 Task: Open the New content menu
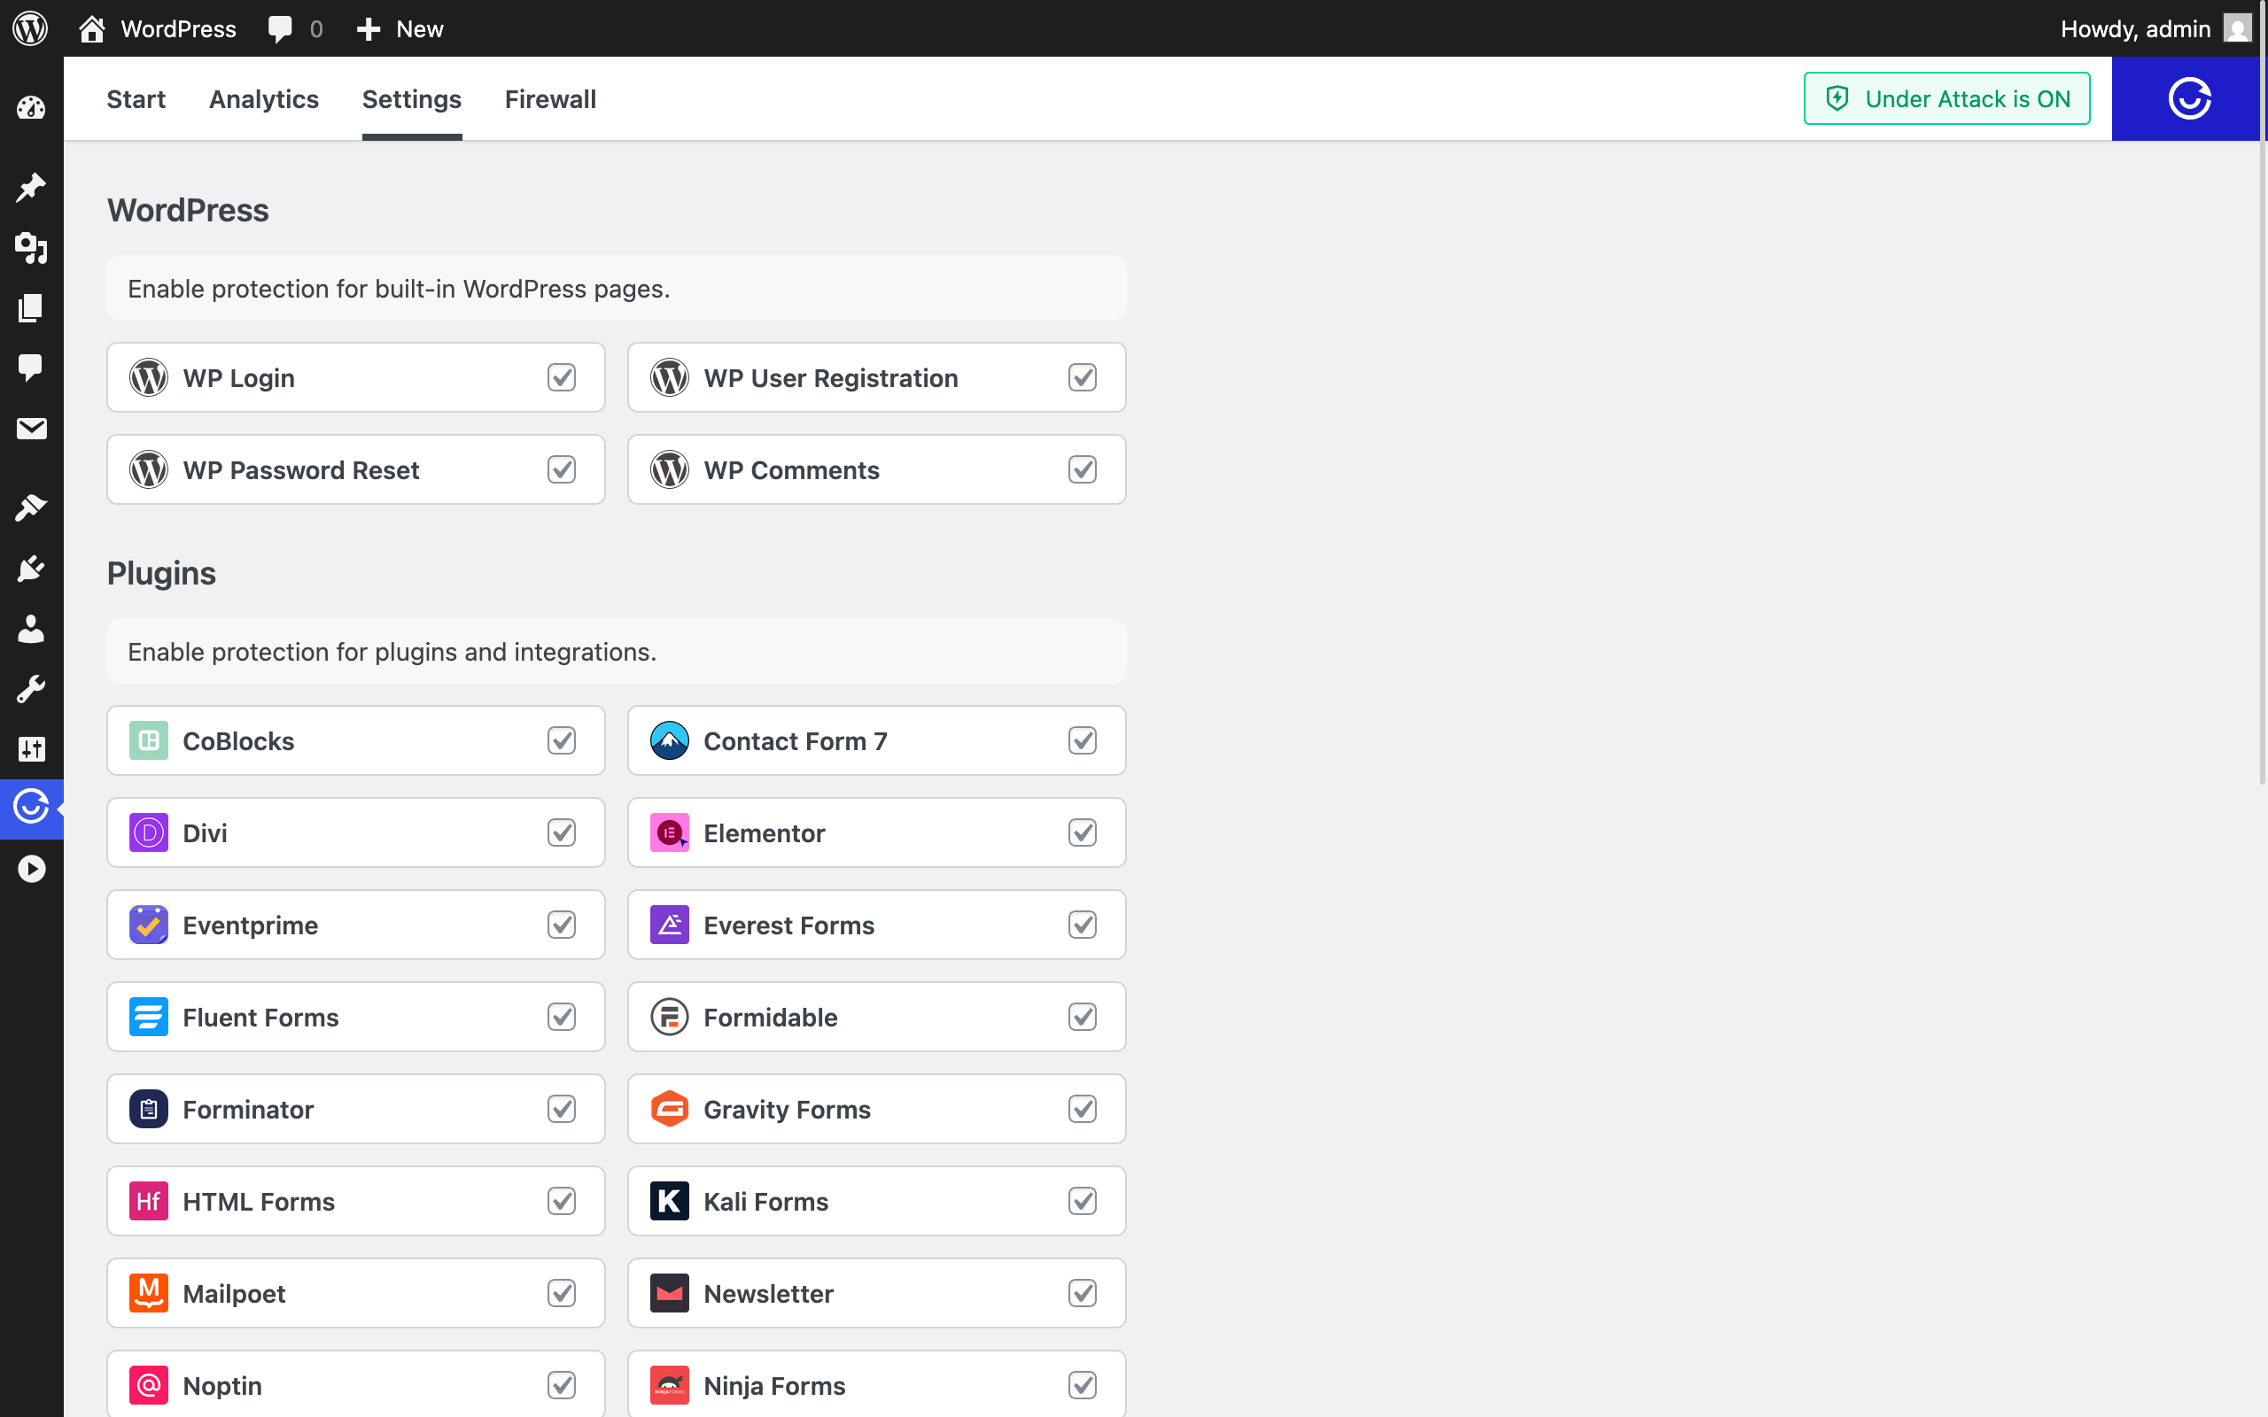click(x=400, y=29)
